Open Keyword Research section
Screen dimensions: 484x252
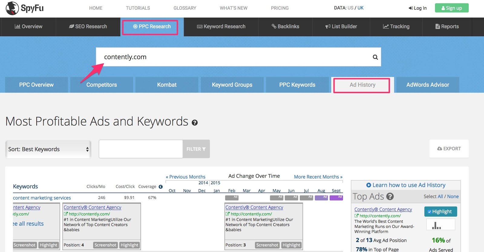pyautogui.click(x=221, y=27)
